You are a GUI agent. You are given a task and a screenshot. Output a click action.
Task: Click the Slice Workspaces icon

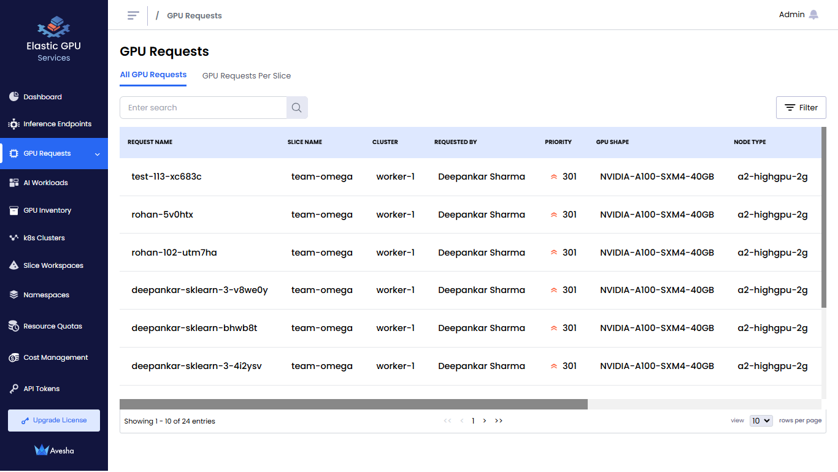tap(14, 265)
